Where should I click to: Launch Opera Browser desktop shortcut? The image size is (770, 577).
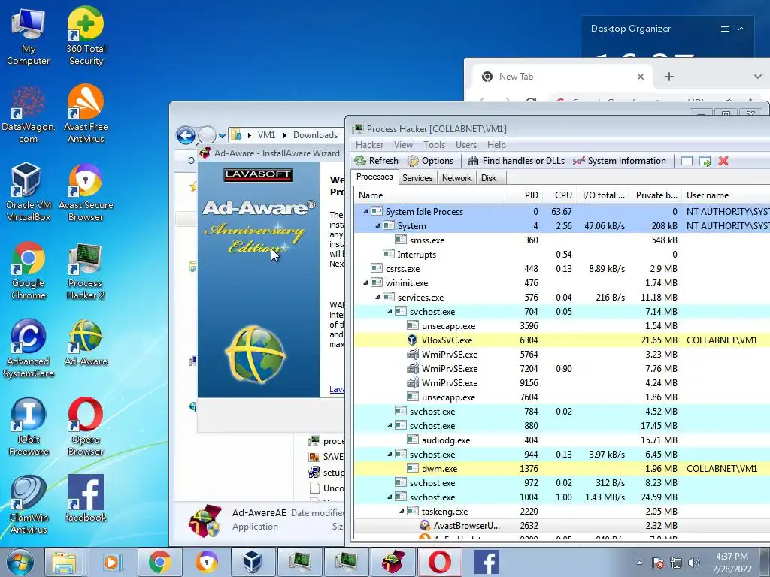[86, 427]
